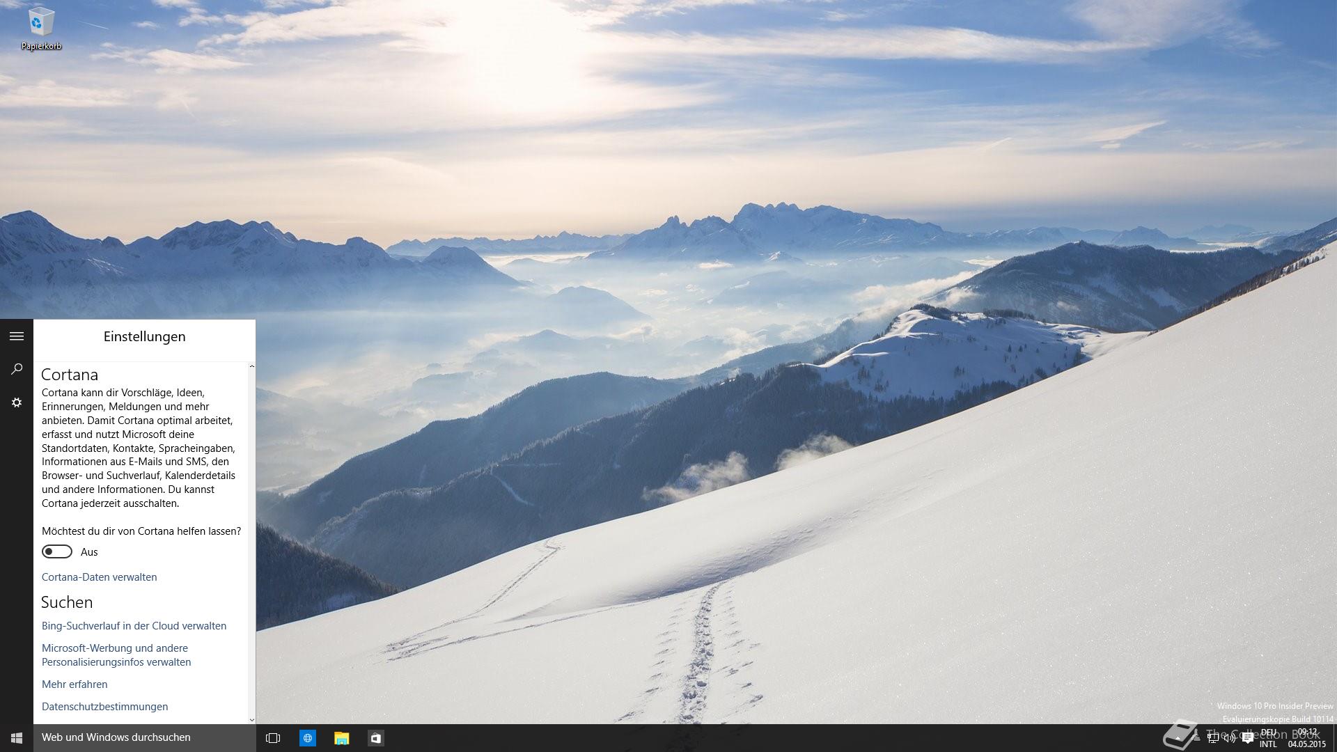Enable the Cortana help toggle
Image resolution: width=1337 pixels, height=752 pixels.
[x=57, y=551]
